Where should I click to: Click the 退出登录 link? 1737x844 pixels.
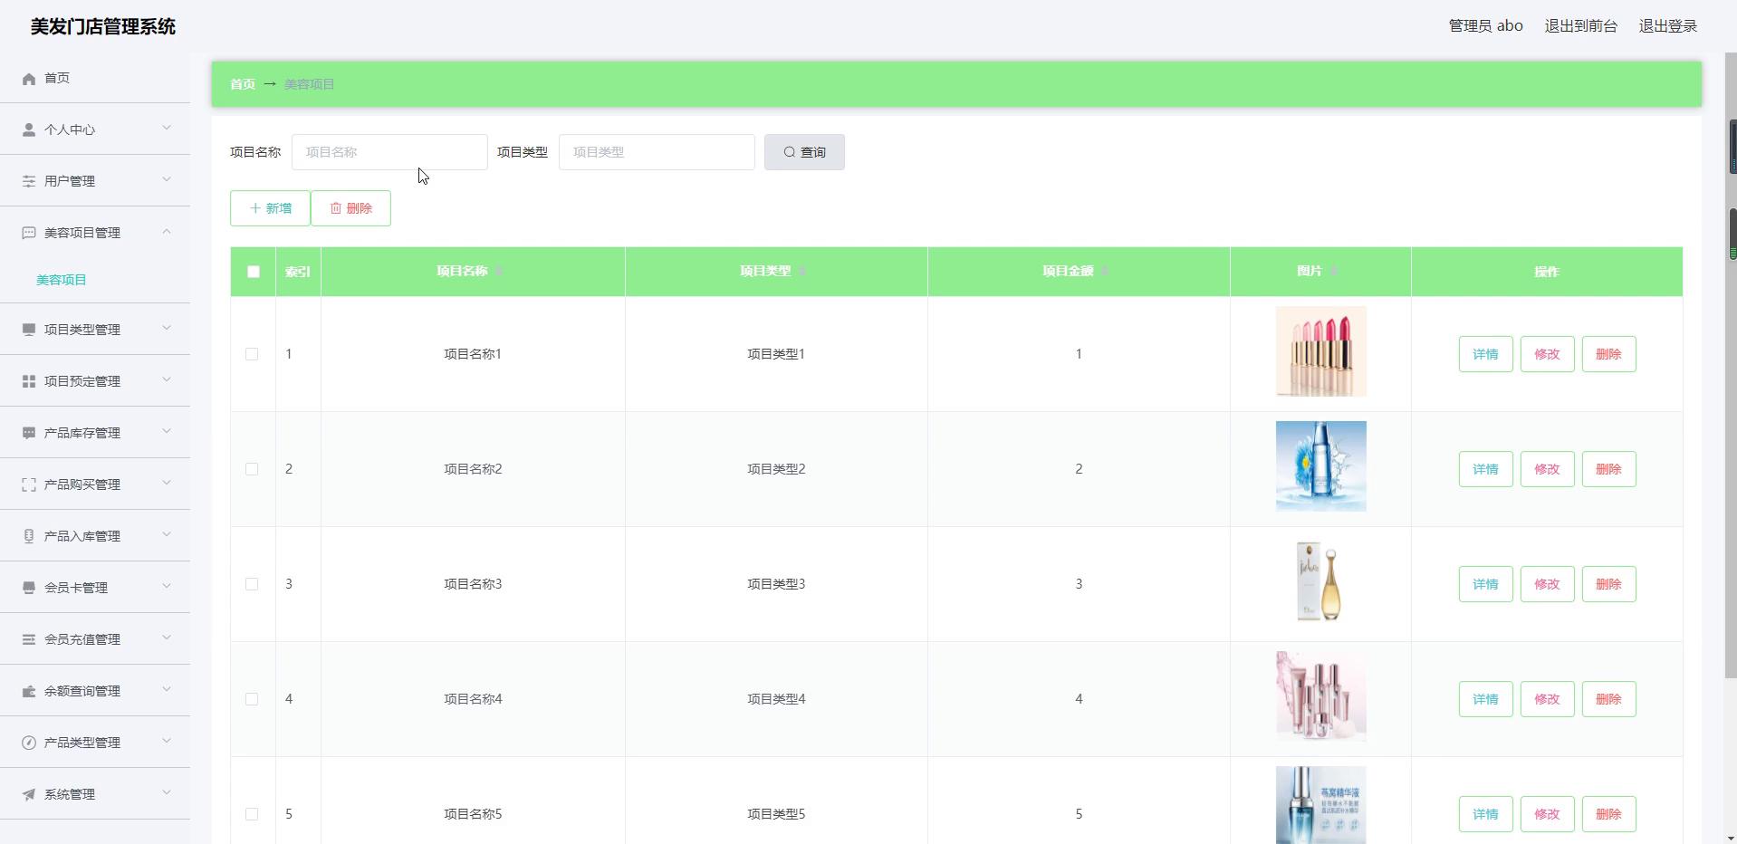(1667, 26)
